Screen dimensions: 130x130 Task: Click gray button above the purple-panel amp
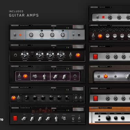tap(78, 68)
